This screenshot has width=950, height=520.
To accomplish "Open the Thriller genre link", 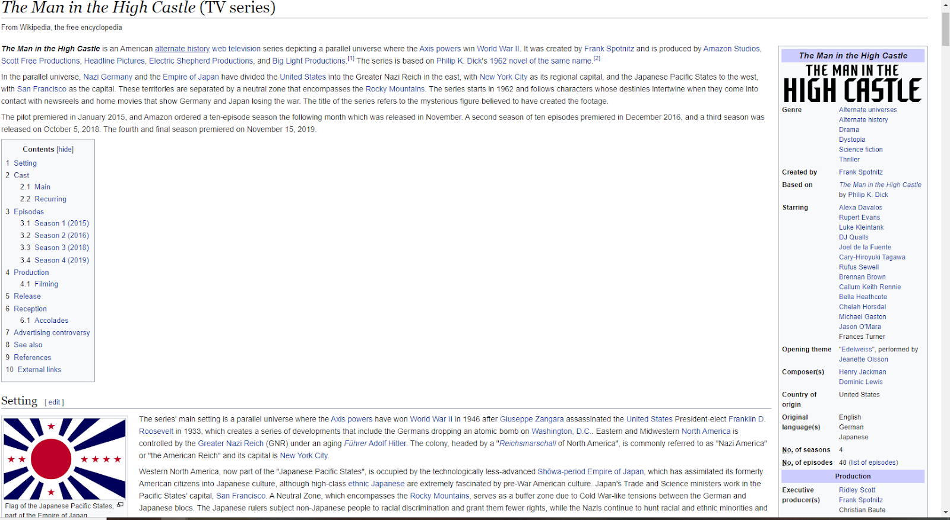I will tap(849, 160).
